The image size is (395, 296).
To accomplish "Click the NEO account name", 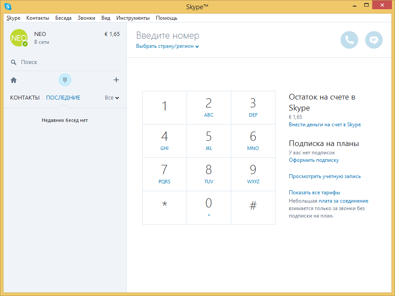I will click(x=40, y=34).
